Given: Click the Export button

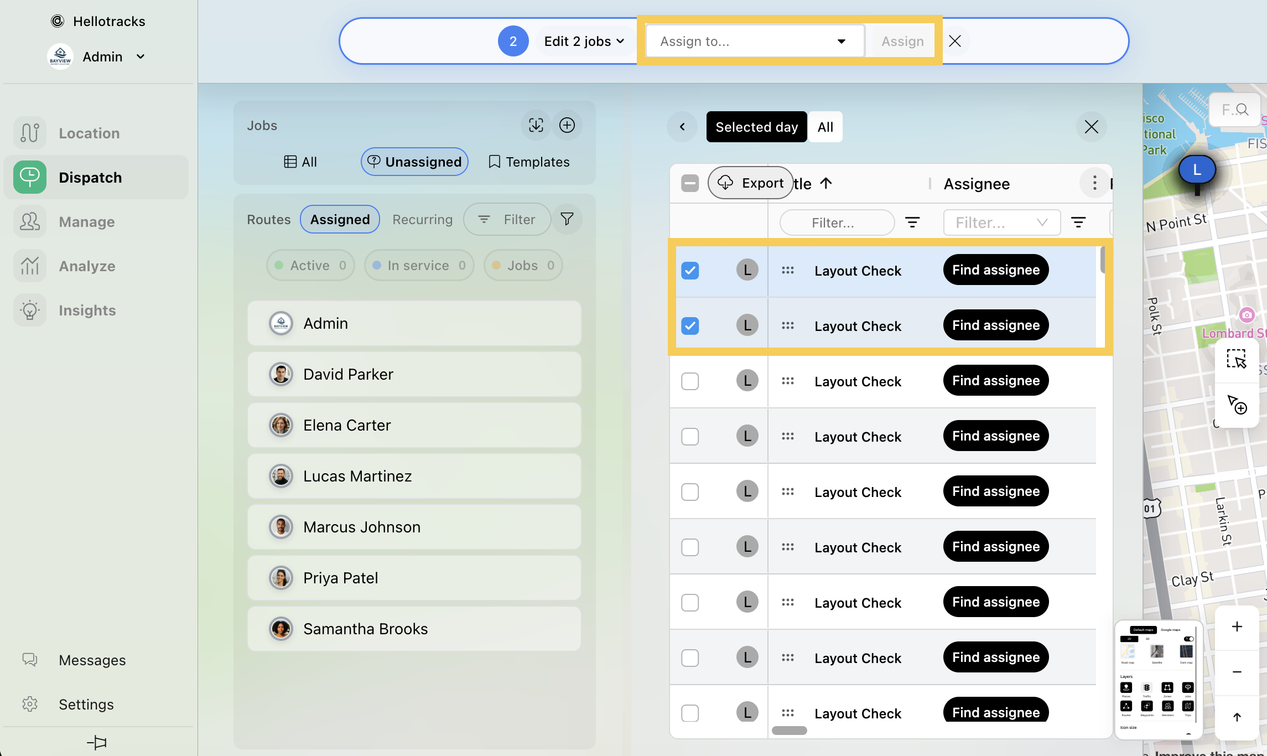Looking at the screenshot, I should point(751,183).
